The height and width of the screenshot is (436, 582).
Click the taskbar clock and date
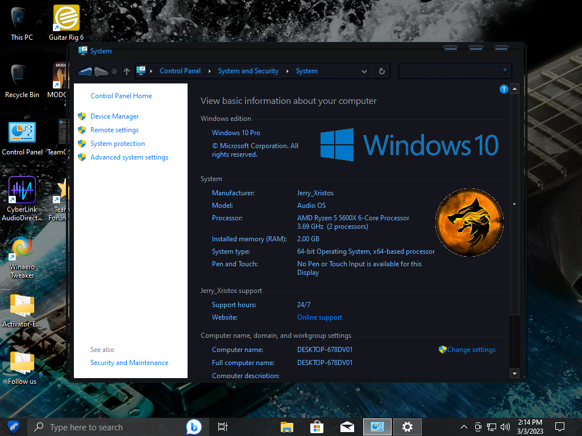pyautogui.click(x=530, y=427)
